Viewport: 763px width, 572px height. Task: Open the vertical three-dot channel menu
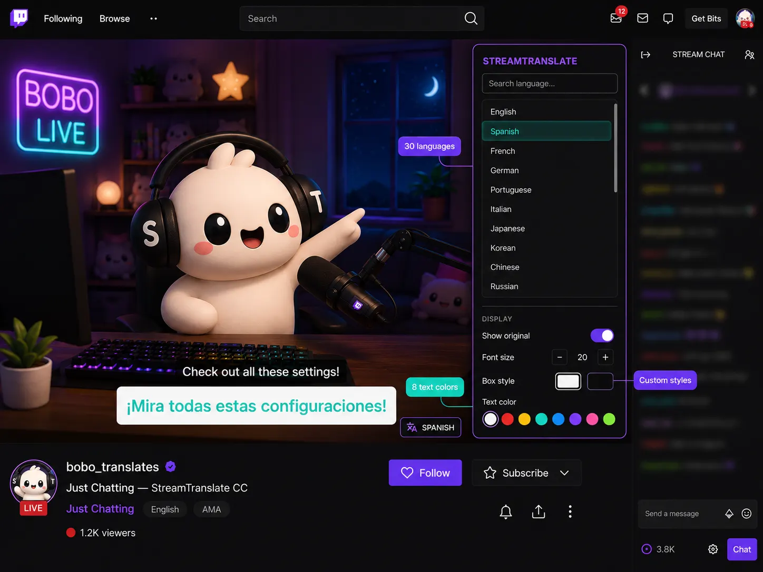click(570, 511)
